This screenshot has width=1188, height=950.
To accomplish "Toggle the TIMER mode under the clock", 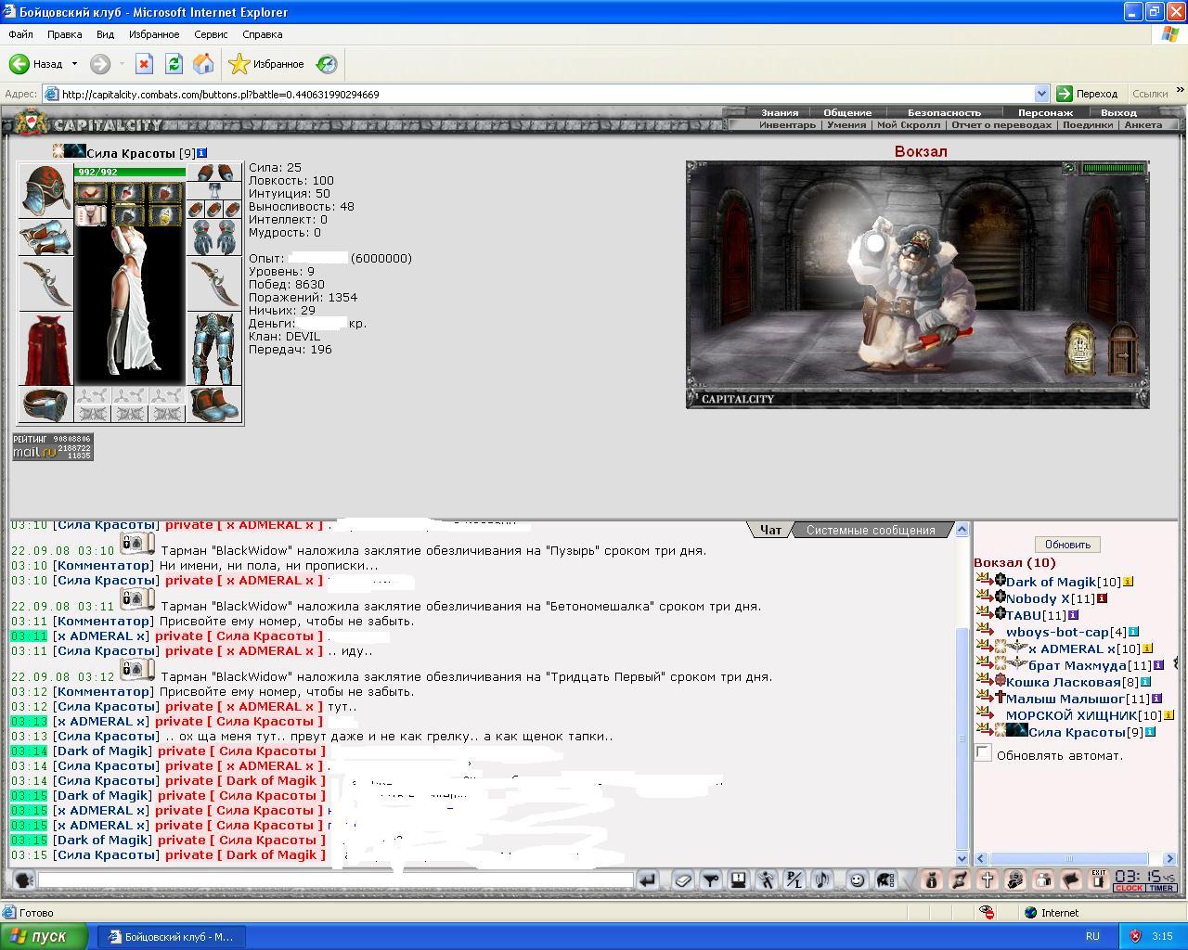I will tap(1162, 889).
